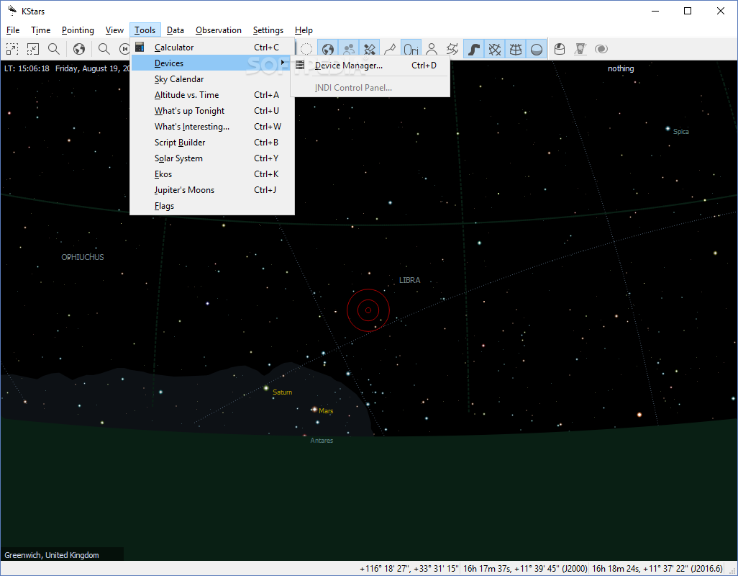
Task: Click the KStars telescope title bar icon
Action: 12,10
